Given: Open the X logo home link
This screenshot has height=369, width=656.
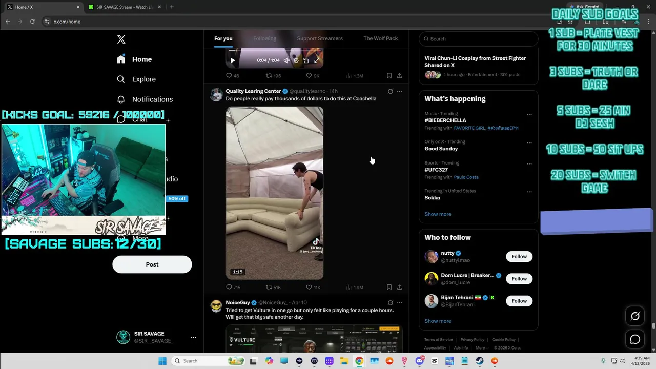Looking at the screenshot, I should pos(121,39).
